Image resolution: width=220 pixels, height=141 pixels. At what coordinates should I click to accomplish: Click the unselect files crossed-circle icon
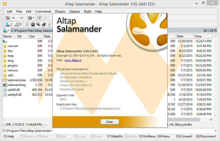(x=45, y=18)
